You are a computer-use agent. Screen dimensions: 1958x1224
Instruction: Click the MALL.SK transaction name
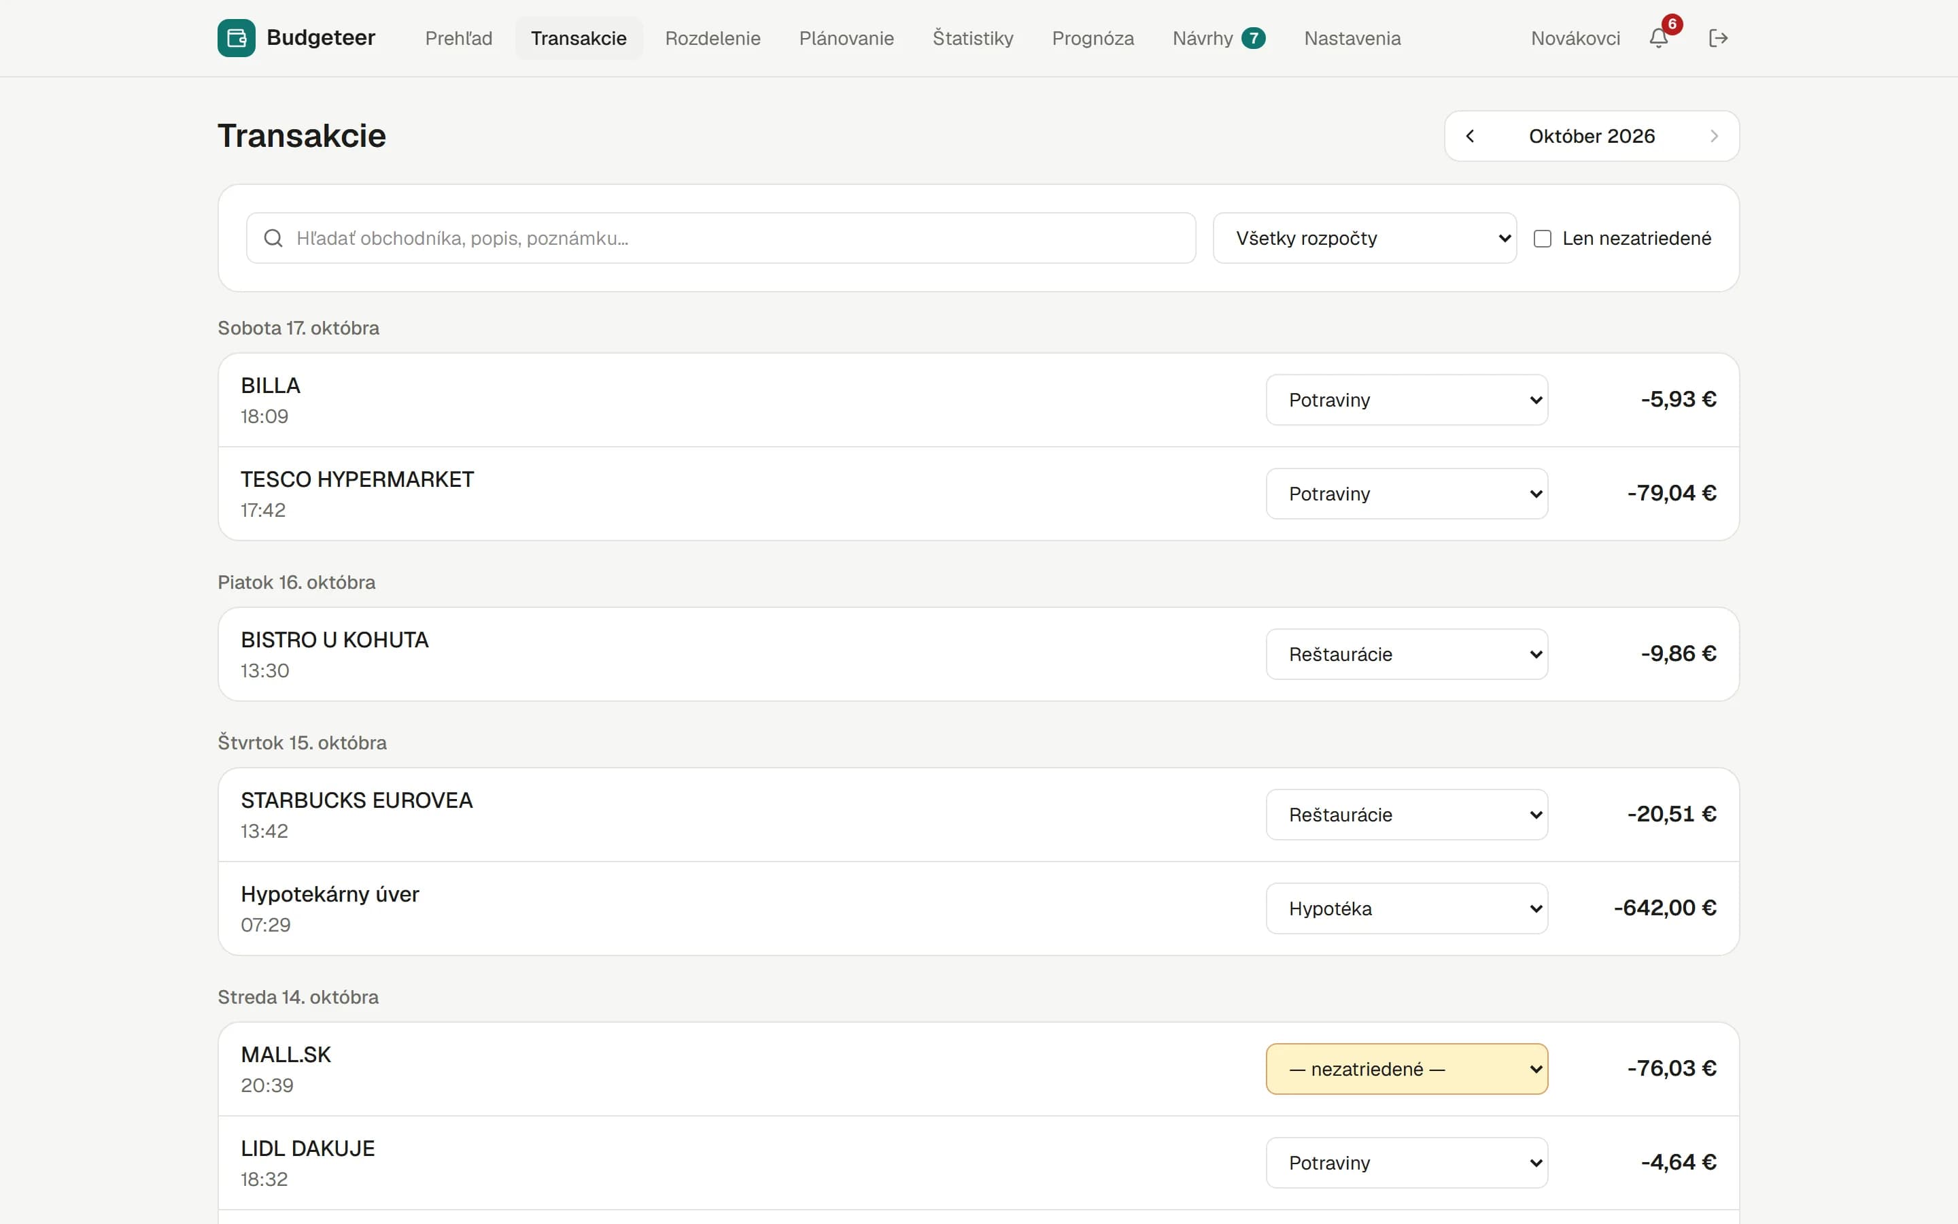click(x=286, y=1054)
